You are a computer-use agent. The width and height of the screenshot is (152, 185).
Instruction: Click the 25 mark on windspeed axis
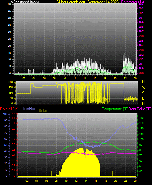[x=9, y=39]
